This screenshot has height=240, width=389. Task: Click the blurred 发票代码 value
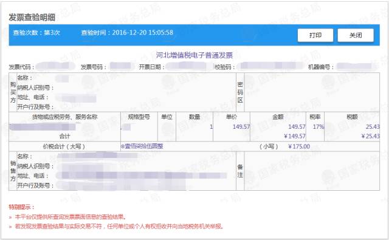point(55,66)
